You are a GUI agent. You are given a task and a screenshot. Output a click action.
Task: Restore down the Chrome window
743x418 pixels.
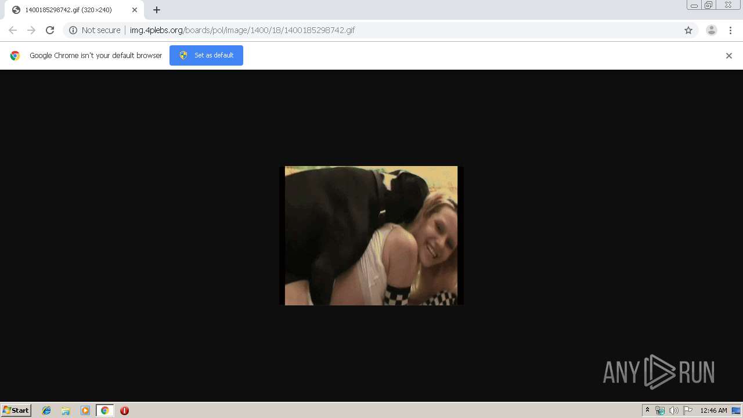[709, 5]
